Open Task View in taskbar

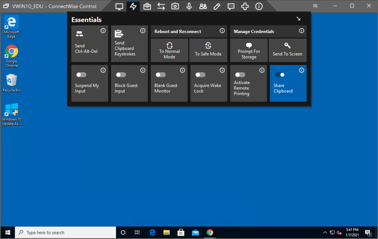(137, 232)
